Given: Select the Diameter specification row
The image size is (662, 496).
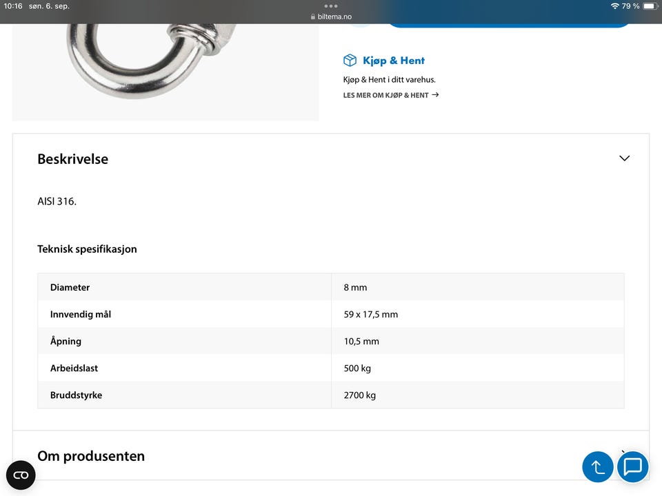Looking at the screenshot, I should point(331,287).
